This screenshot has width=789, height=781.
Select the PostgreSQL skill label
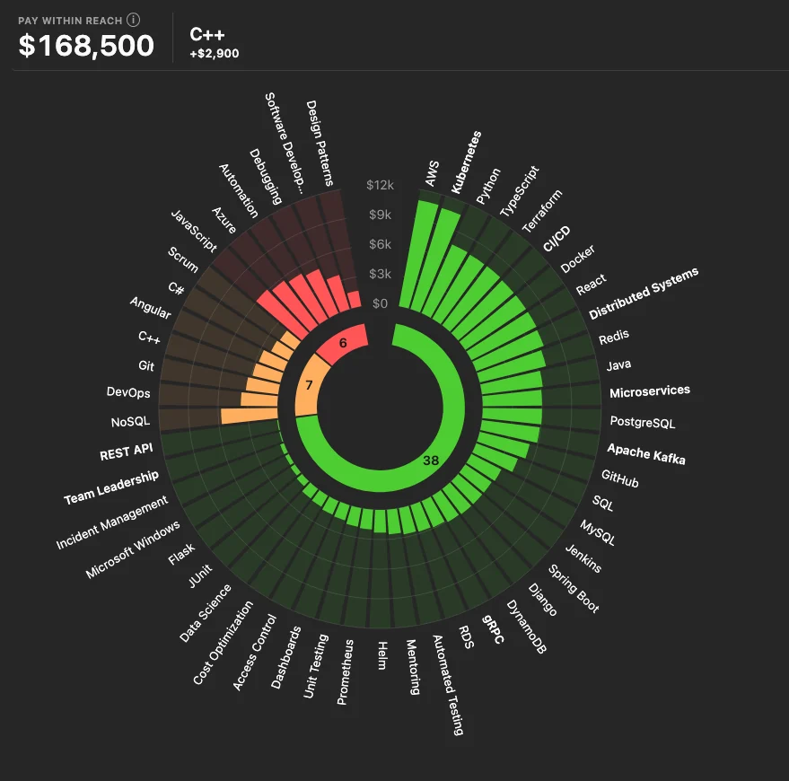643,422
